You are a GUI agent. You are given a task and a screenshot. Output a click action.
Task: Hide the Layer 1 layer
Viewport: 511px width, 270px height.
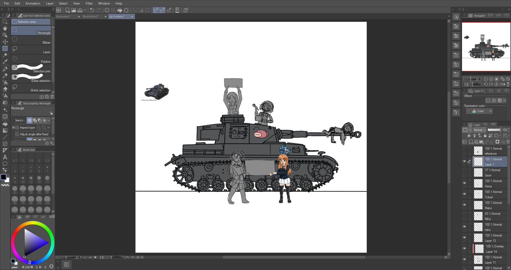pyautogui.click(x=464, y=162)
